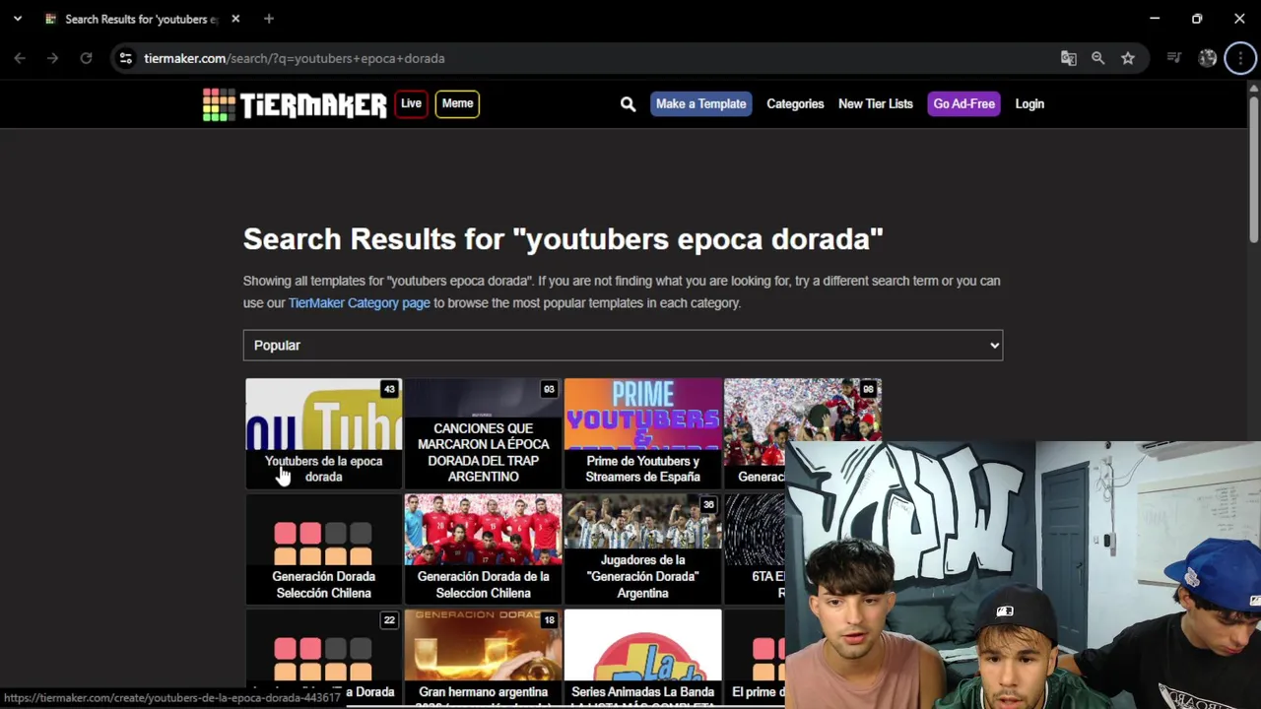Click Make a Template
The image size is (1261, 709).
tap(700, 103)
